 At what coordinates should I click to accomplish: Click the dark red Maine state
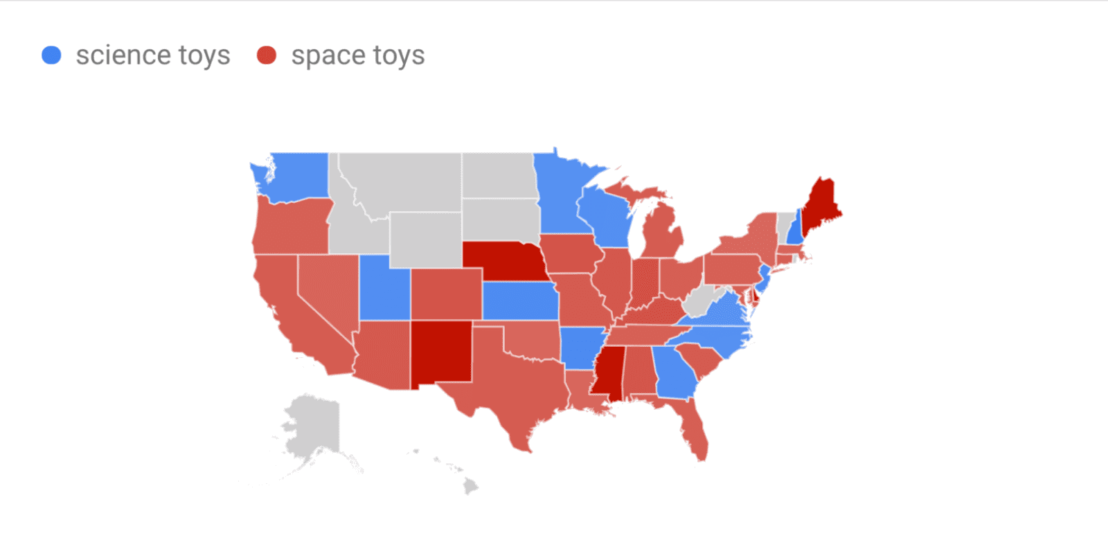(821, 204)
